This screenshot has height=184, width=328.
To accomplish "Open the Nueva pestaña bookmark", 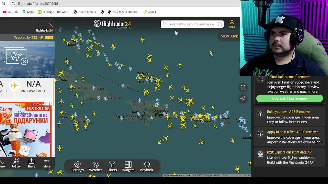I will [x=85, y=12].
